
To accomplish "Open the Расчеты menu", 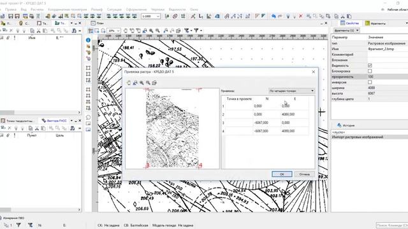I will tap(37, 10).
